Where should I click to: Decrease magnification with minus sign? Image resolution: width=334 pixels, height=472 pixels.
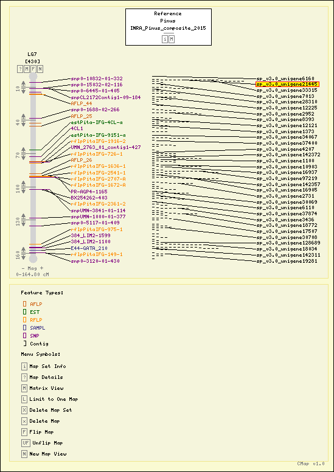tap(23, 268)
